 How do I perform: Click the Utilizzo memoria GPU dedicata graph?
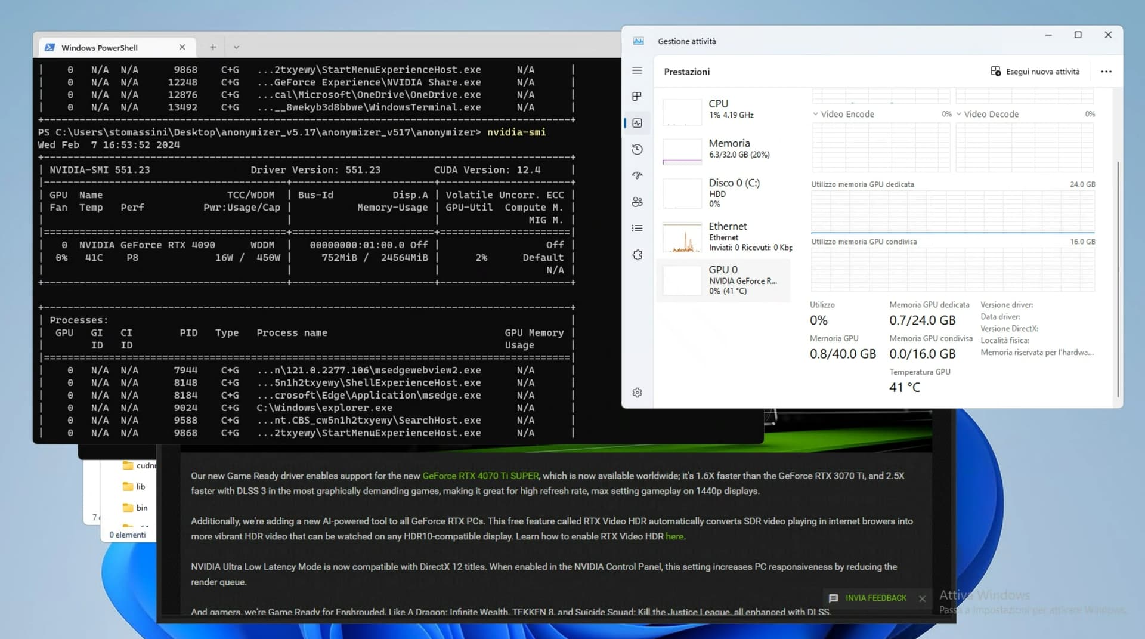[952, 212]
